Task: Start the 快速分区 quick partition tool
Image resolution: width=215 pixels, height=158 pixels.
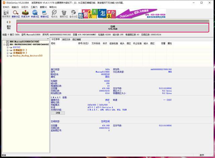Action: point(35,14)
